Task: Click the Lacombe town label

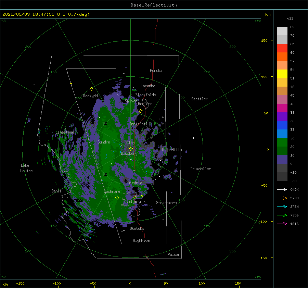Action: pos(148,86)
